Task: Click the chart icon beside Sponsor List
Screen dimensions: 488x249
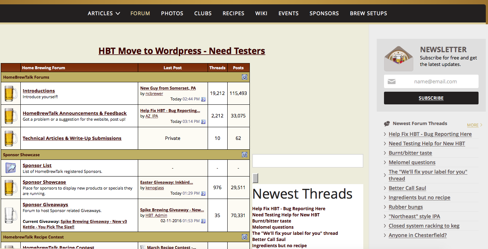Action: tap(11, 168)
